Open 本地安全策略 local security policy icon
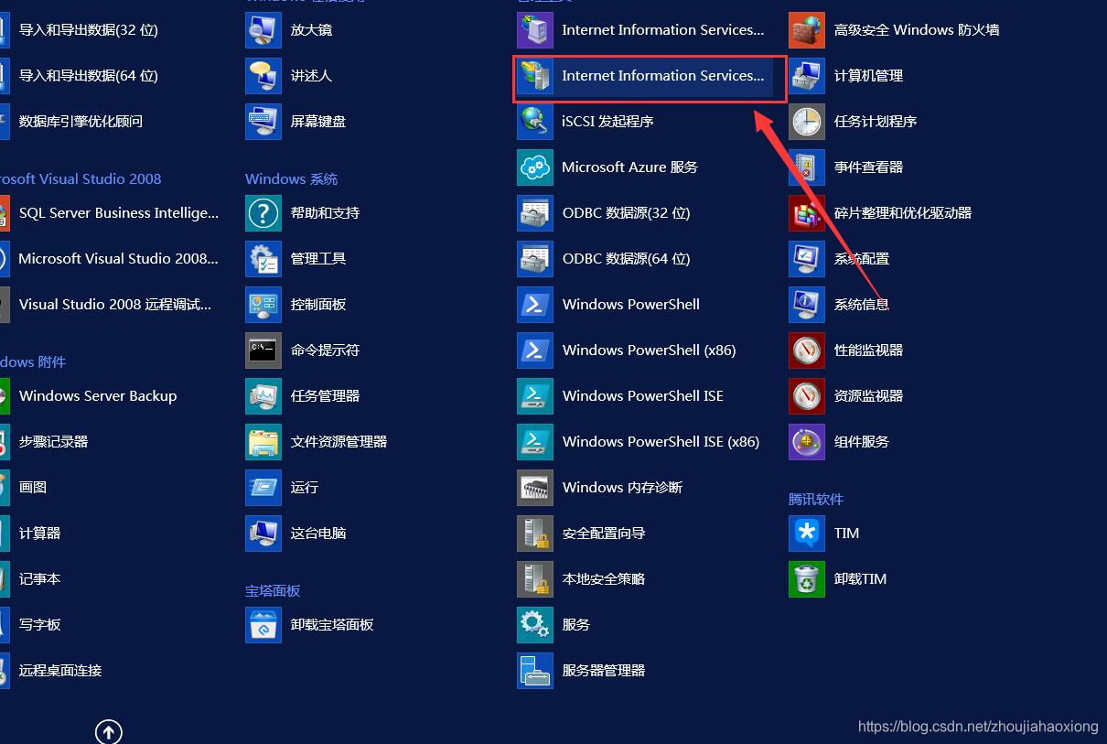This screenshot has width=1107, height=744. pos(535,579)
